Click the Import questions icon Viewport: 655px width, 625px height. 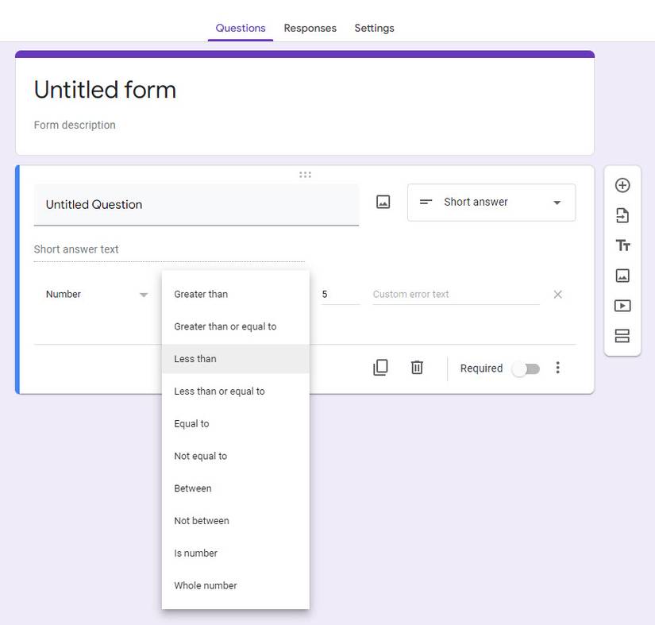622,214
